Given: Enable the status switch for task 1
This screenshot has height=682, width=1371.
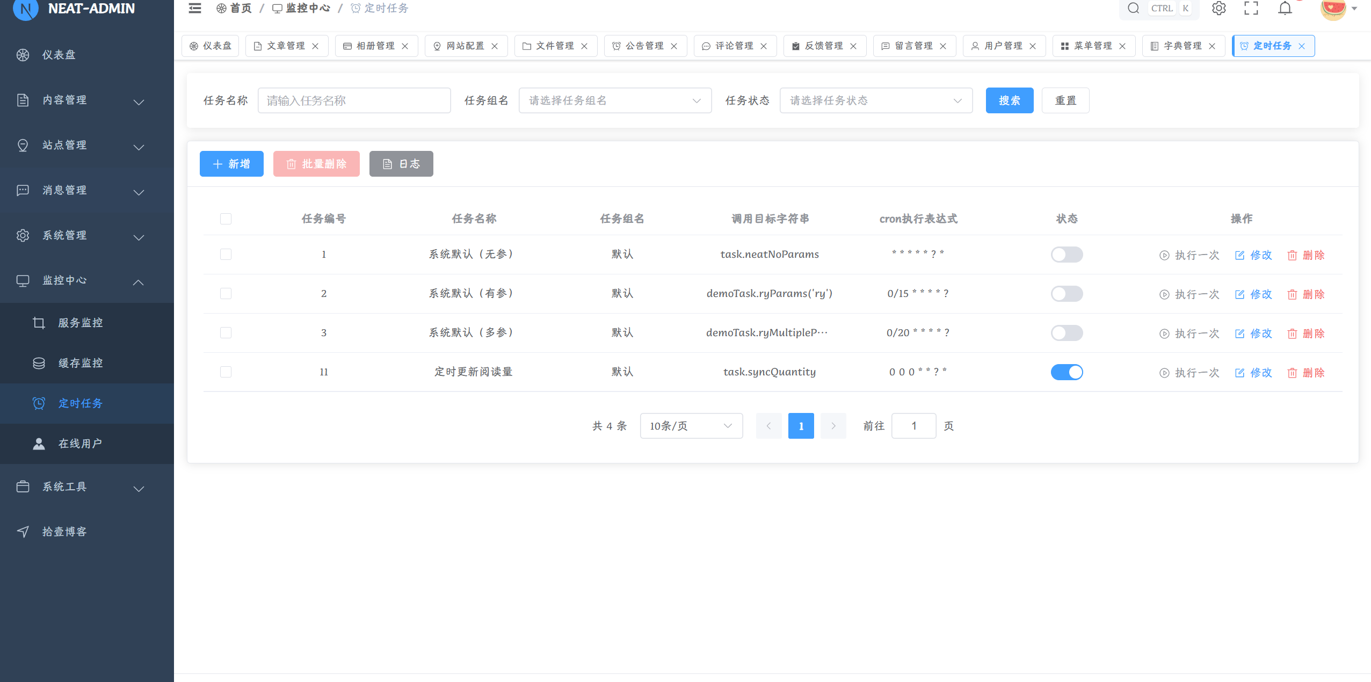Looking at the screenshot, I should pyautogui.click(x=1067, y=255).
